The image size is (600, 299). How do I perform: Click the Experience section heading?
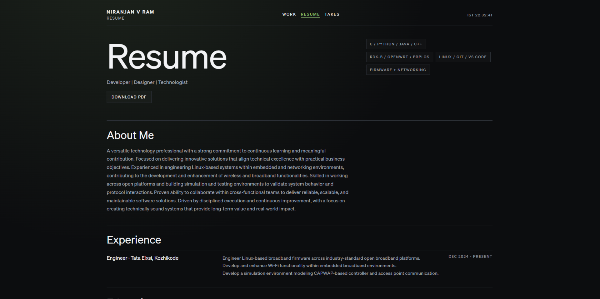[134, 240]
